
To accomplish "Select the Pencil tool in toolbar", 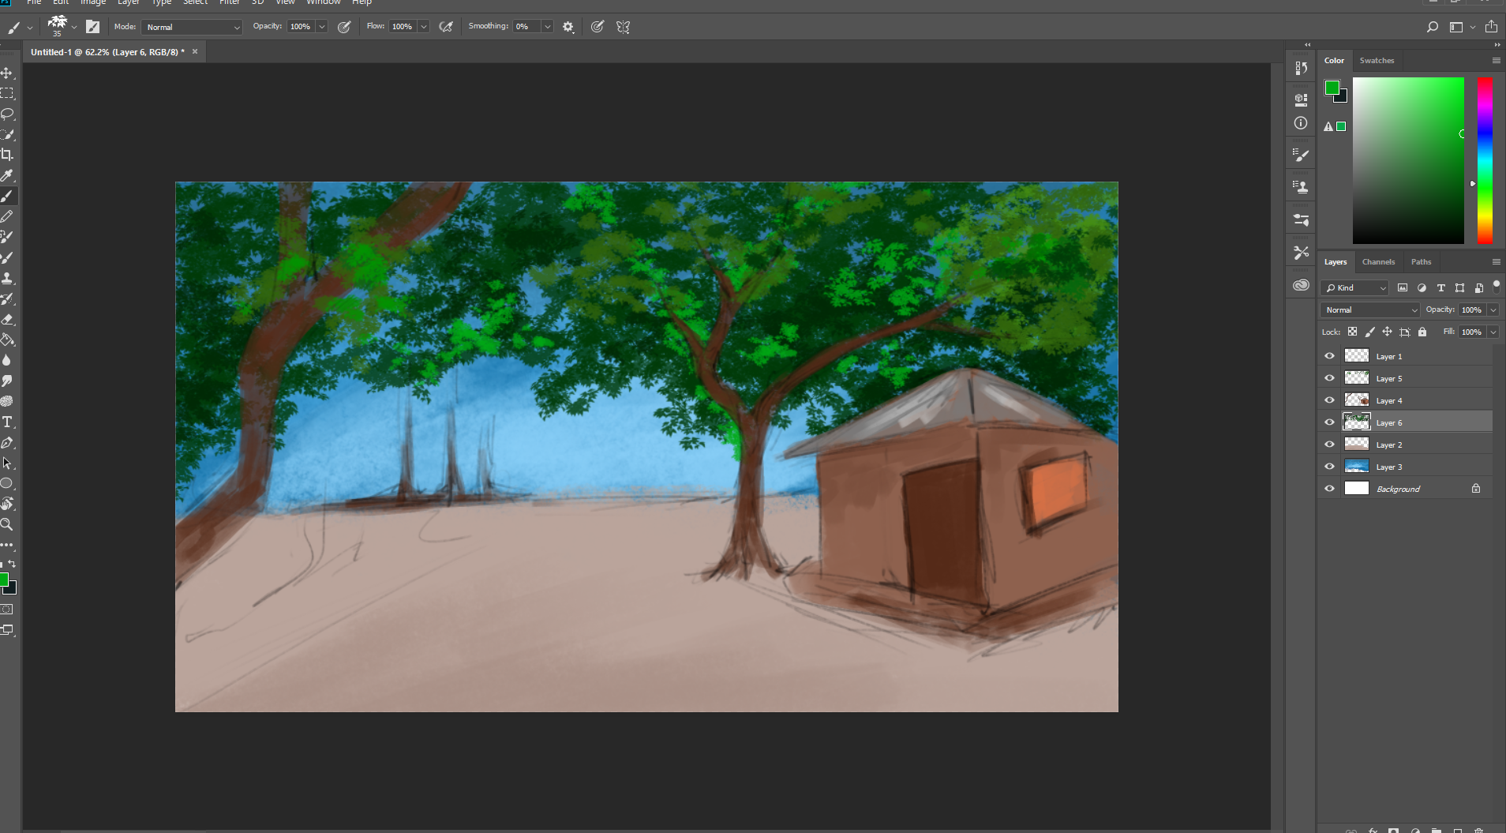I will coord(7,216).
